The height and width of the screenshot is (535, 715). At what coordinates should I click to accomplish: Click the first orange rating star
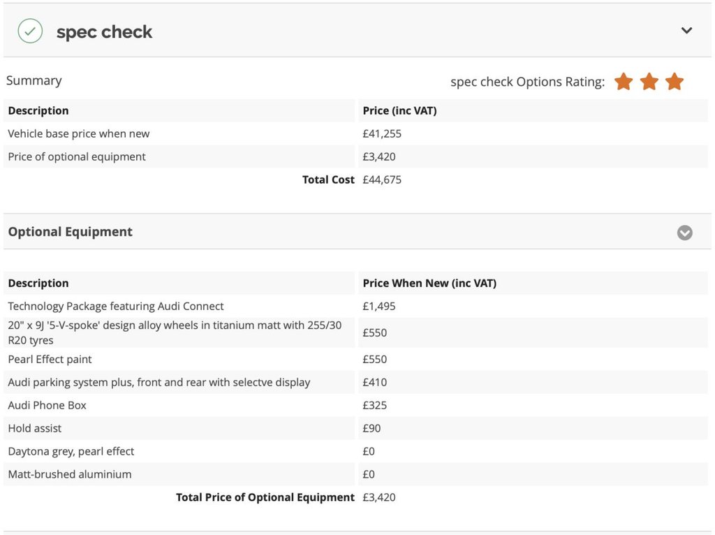click(624, 82)
